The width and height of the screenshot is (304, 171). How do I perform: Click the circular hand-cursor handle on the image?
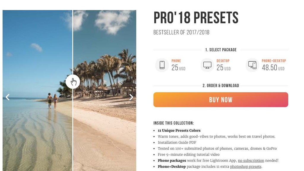(x=73, y=81)
